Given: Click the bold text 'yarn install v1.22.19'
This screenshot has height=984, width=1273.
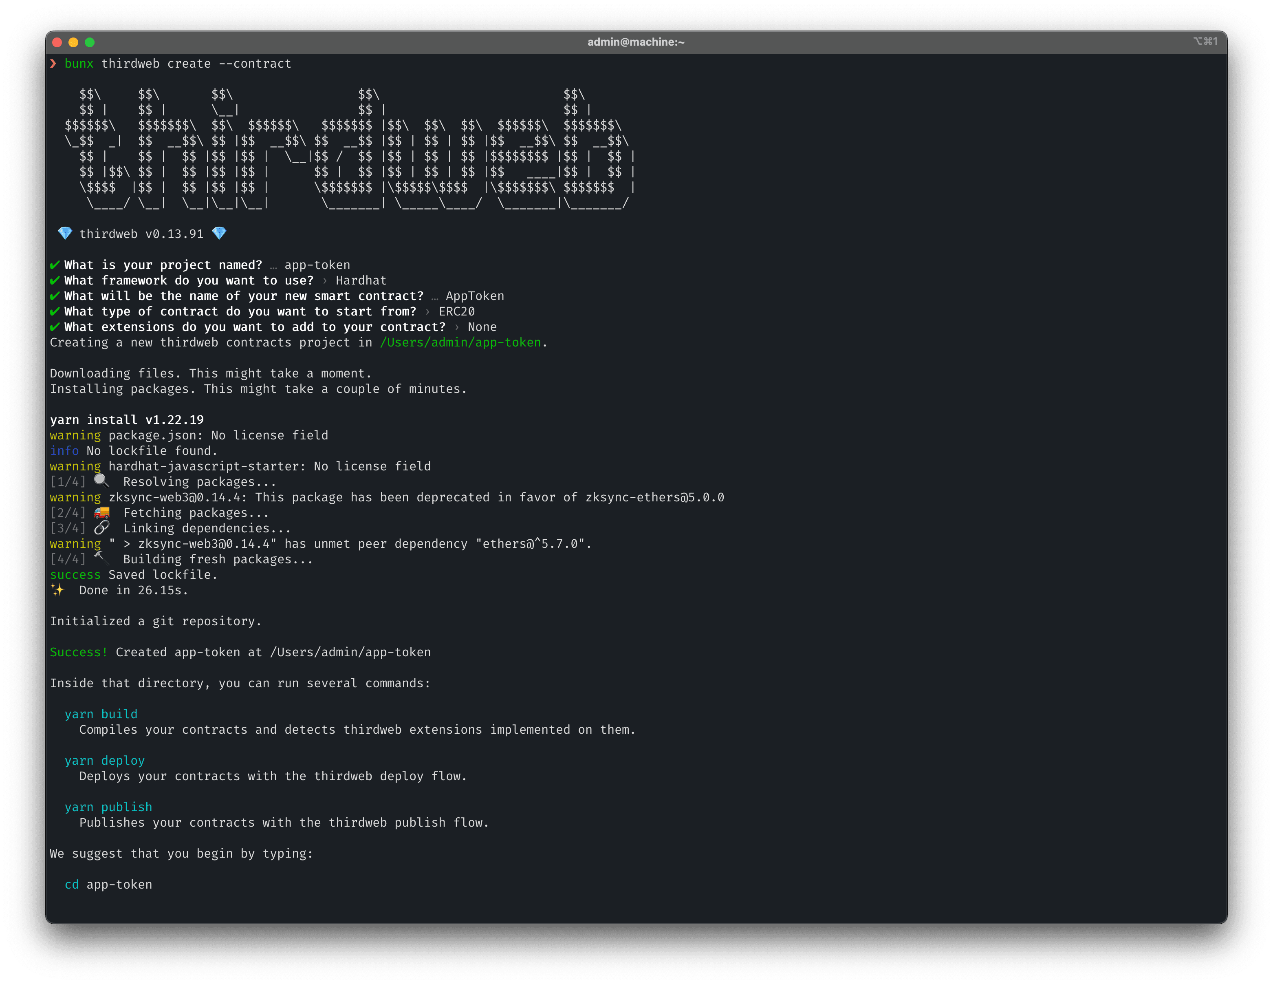Looking at the screenshot, I should click(127, 420).
